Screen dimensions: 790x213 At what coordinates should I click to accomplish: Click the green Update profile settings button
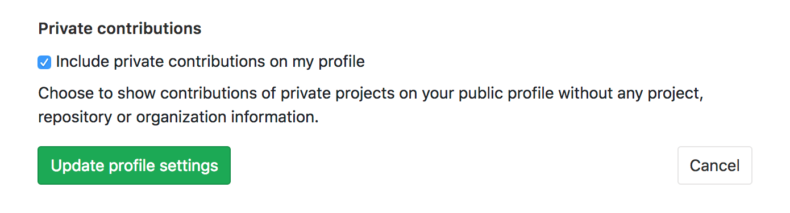click(x=134, y=165)
